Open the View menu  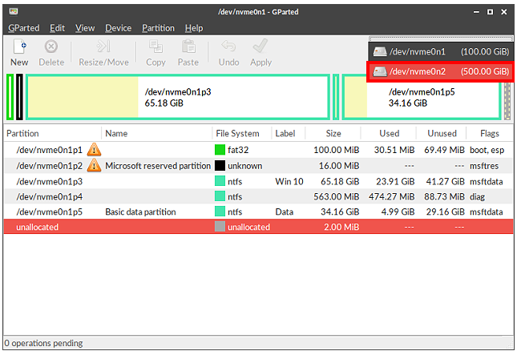[85, 28]
